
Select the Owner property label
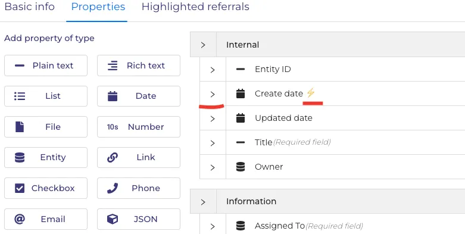(x=269, y=167)
